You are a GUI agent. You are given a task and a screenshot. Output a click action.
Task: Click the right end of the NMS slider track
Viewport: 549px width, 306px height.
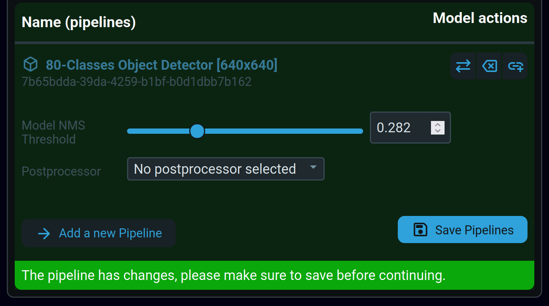click(360, 131)
